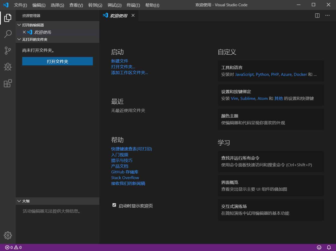Click the 其他 keybindings link

tap(278, 98)
